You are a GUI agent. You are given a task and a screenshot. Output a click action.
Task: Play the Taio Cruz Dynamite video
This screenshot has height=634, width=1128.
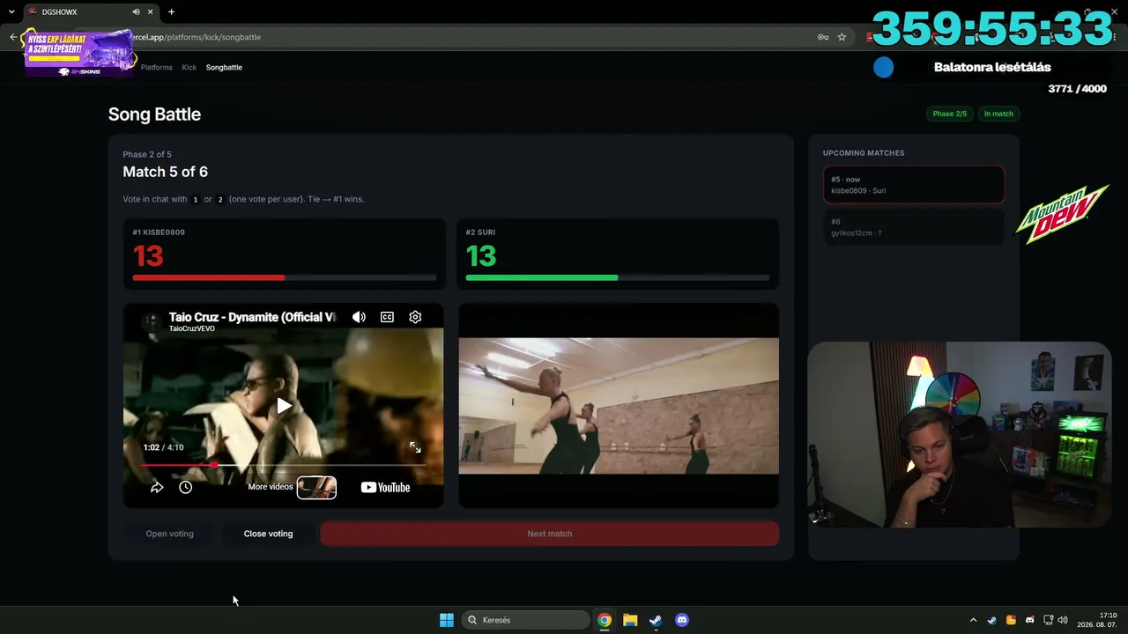(x=284, y=406)
